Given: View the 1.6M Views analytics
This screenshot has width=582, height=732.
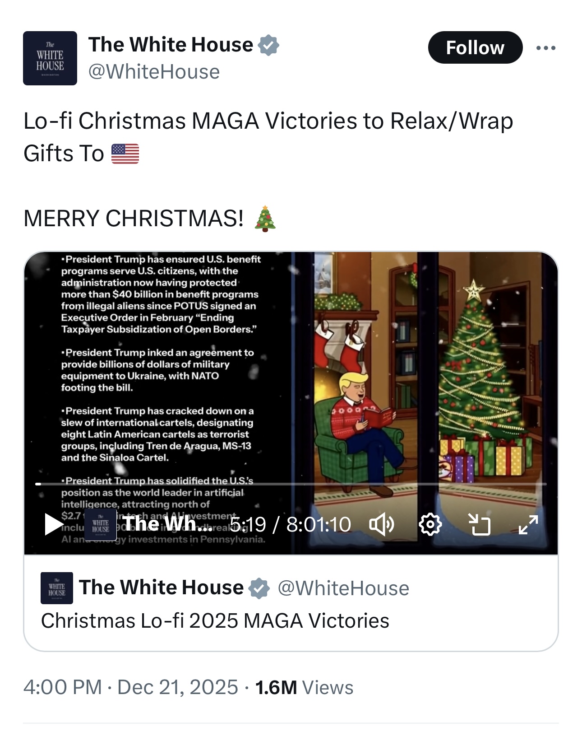Looking at the screenshot, I should tap(304, 687).
